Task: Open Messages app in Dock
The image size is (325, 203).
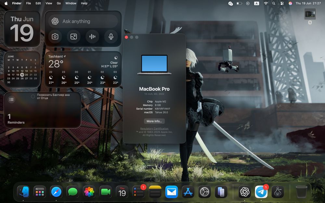Action: click(x=73, y=192)
